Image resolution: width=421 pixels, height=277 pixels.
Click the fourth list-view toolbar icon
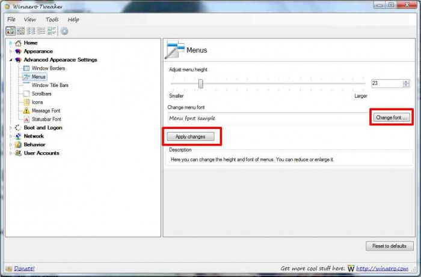tap(41, 31)
